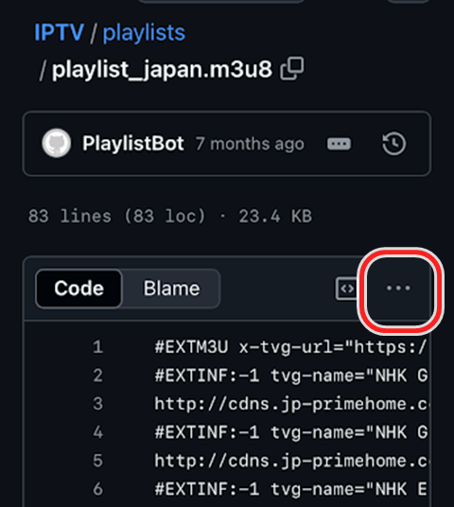Click the PlaylistBot avatar image
The image size is (454, 507).
[x=56, y=143]
